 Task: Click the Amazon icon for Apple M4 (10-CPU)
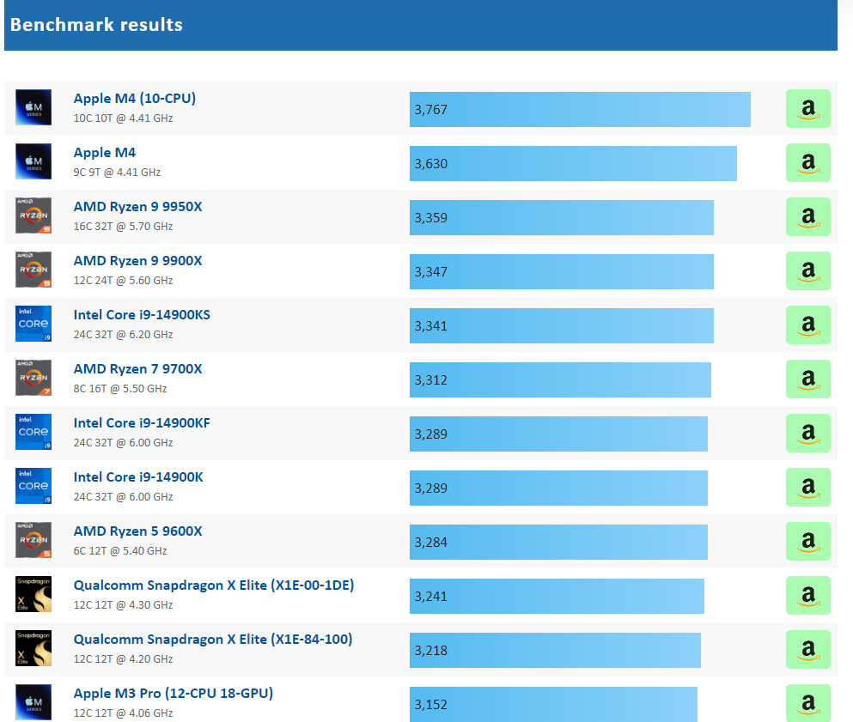click(x=807, y=109)
